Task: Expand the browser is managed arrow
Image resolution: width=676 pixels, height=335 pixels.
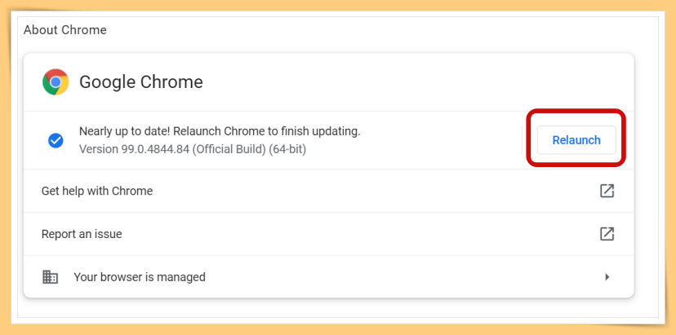Action: 607,277
